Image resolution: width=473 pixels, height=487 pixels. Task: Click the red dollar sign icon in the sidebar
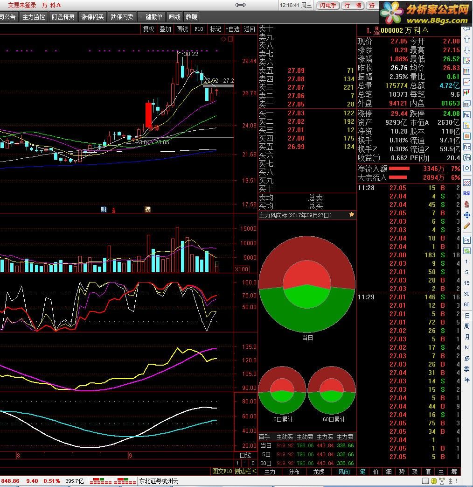pyautogui.click(x=467, y=204)
